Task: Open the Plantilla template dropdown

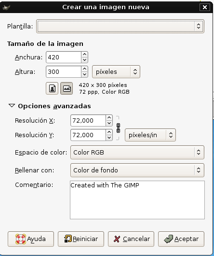Action: (x=120, y=26)
